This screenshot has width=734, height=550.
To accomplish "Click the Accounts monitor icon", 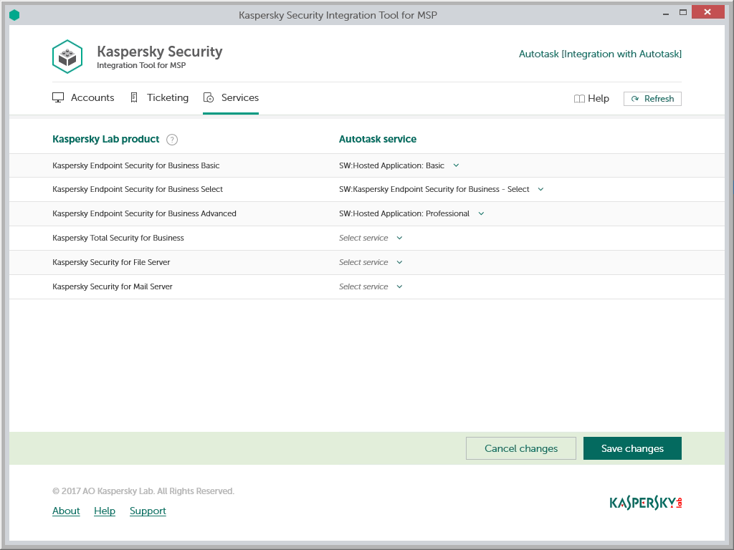I will coord(59,98).
